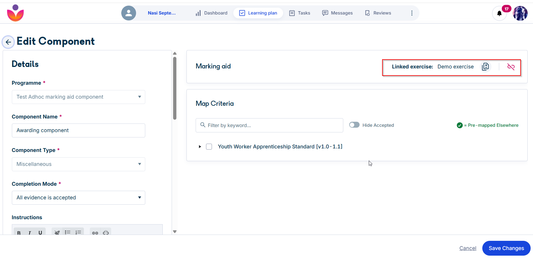The width and height of the screenshot is (533, 258).
Task: Open the Completion Mode dropdown
Action: (x=79, y=198)
